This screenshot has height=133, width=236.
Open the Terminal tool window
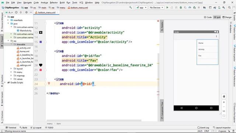tap(11, 127)
